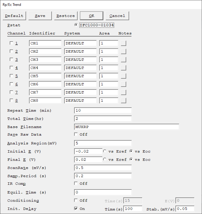Screen dimensions: 202x214
Task: Enable the channel 6 checkbox
Action: [11, 84]
